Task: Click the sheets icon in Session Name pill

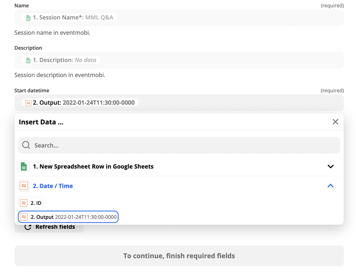Action: (x=28, y=18)
